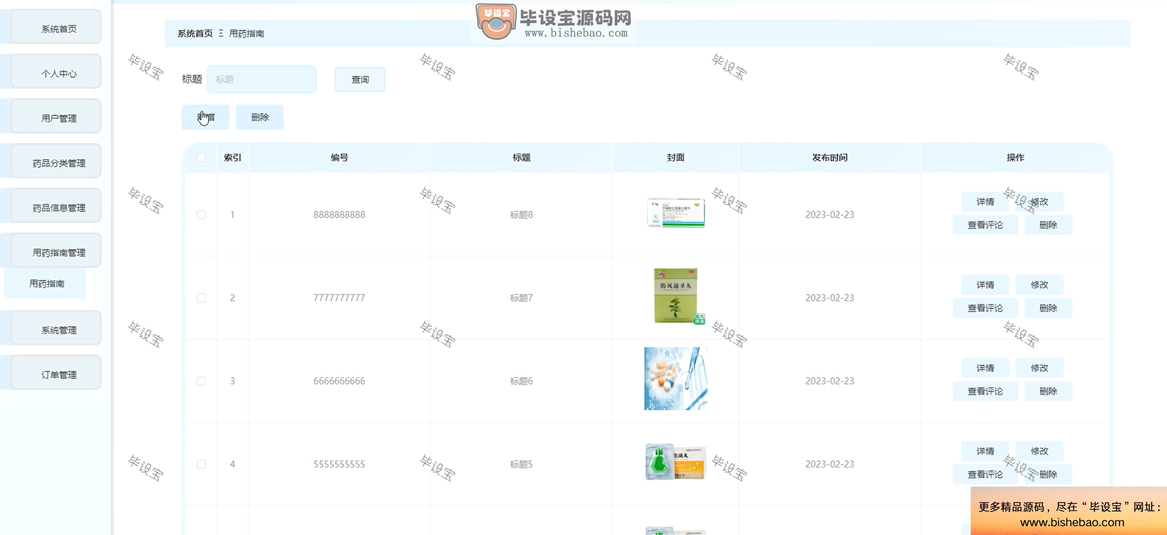Image resolution: width=1167 pixels, height=535 pixels.
Task: Select 用药指南 submenu item
Action: coord(45,284)
